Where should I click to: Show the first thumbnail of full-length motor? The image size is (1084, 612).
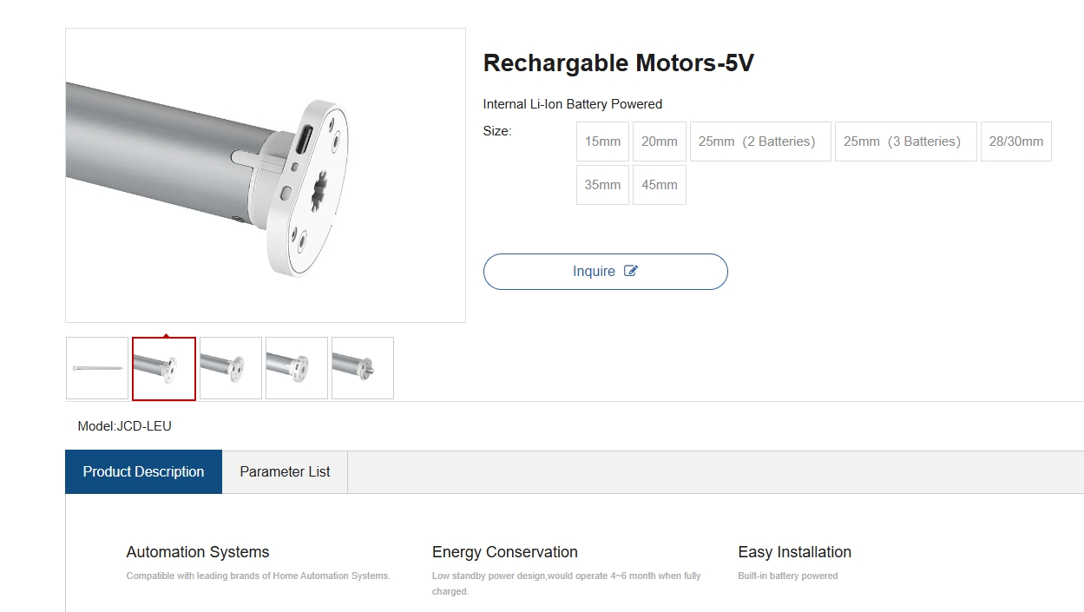pos(97,368)
